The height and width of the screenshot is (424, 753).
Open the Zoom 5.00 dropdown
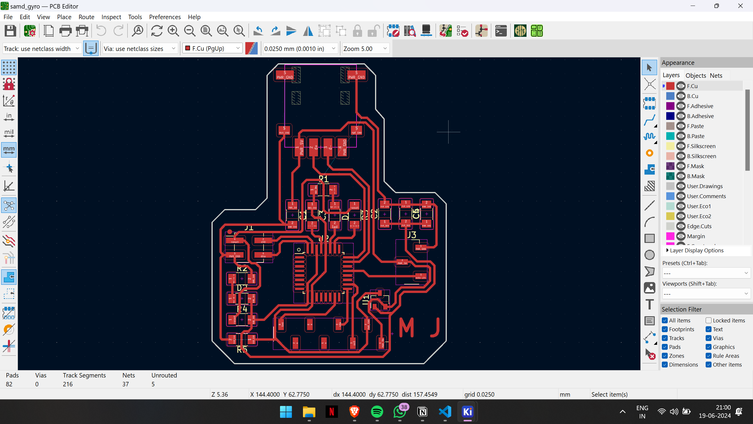coord(366,49)
